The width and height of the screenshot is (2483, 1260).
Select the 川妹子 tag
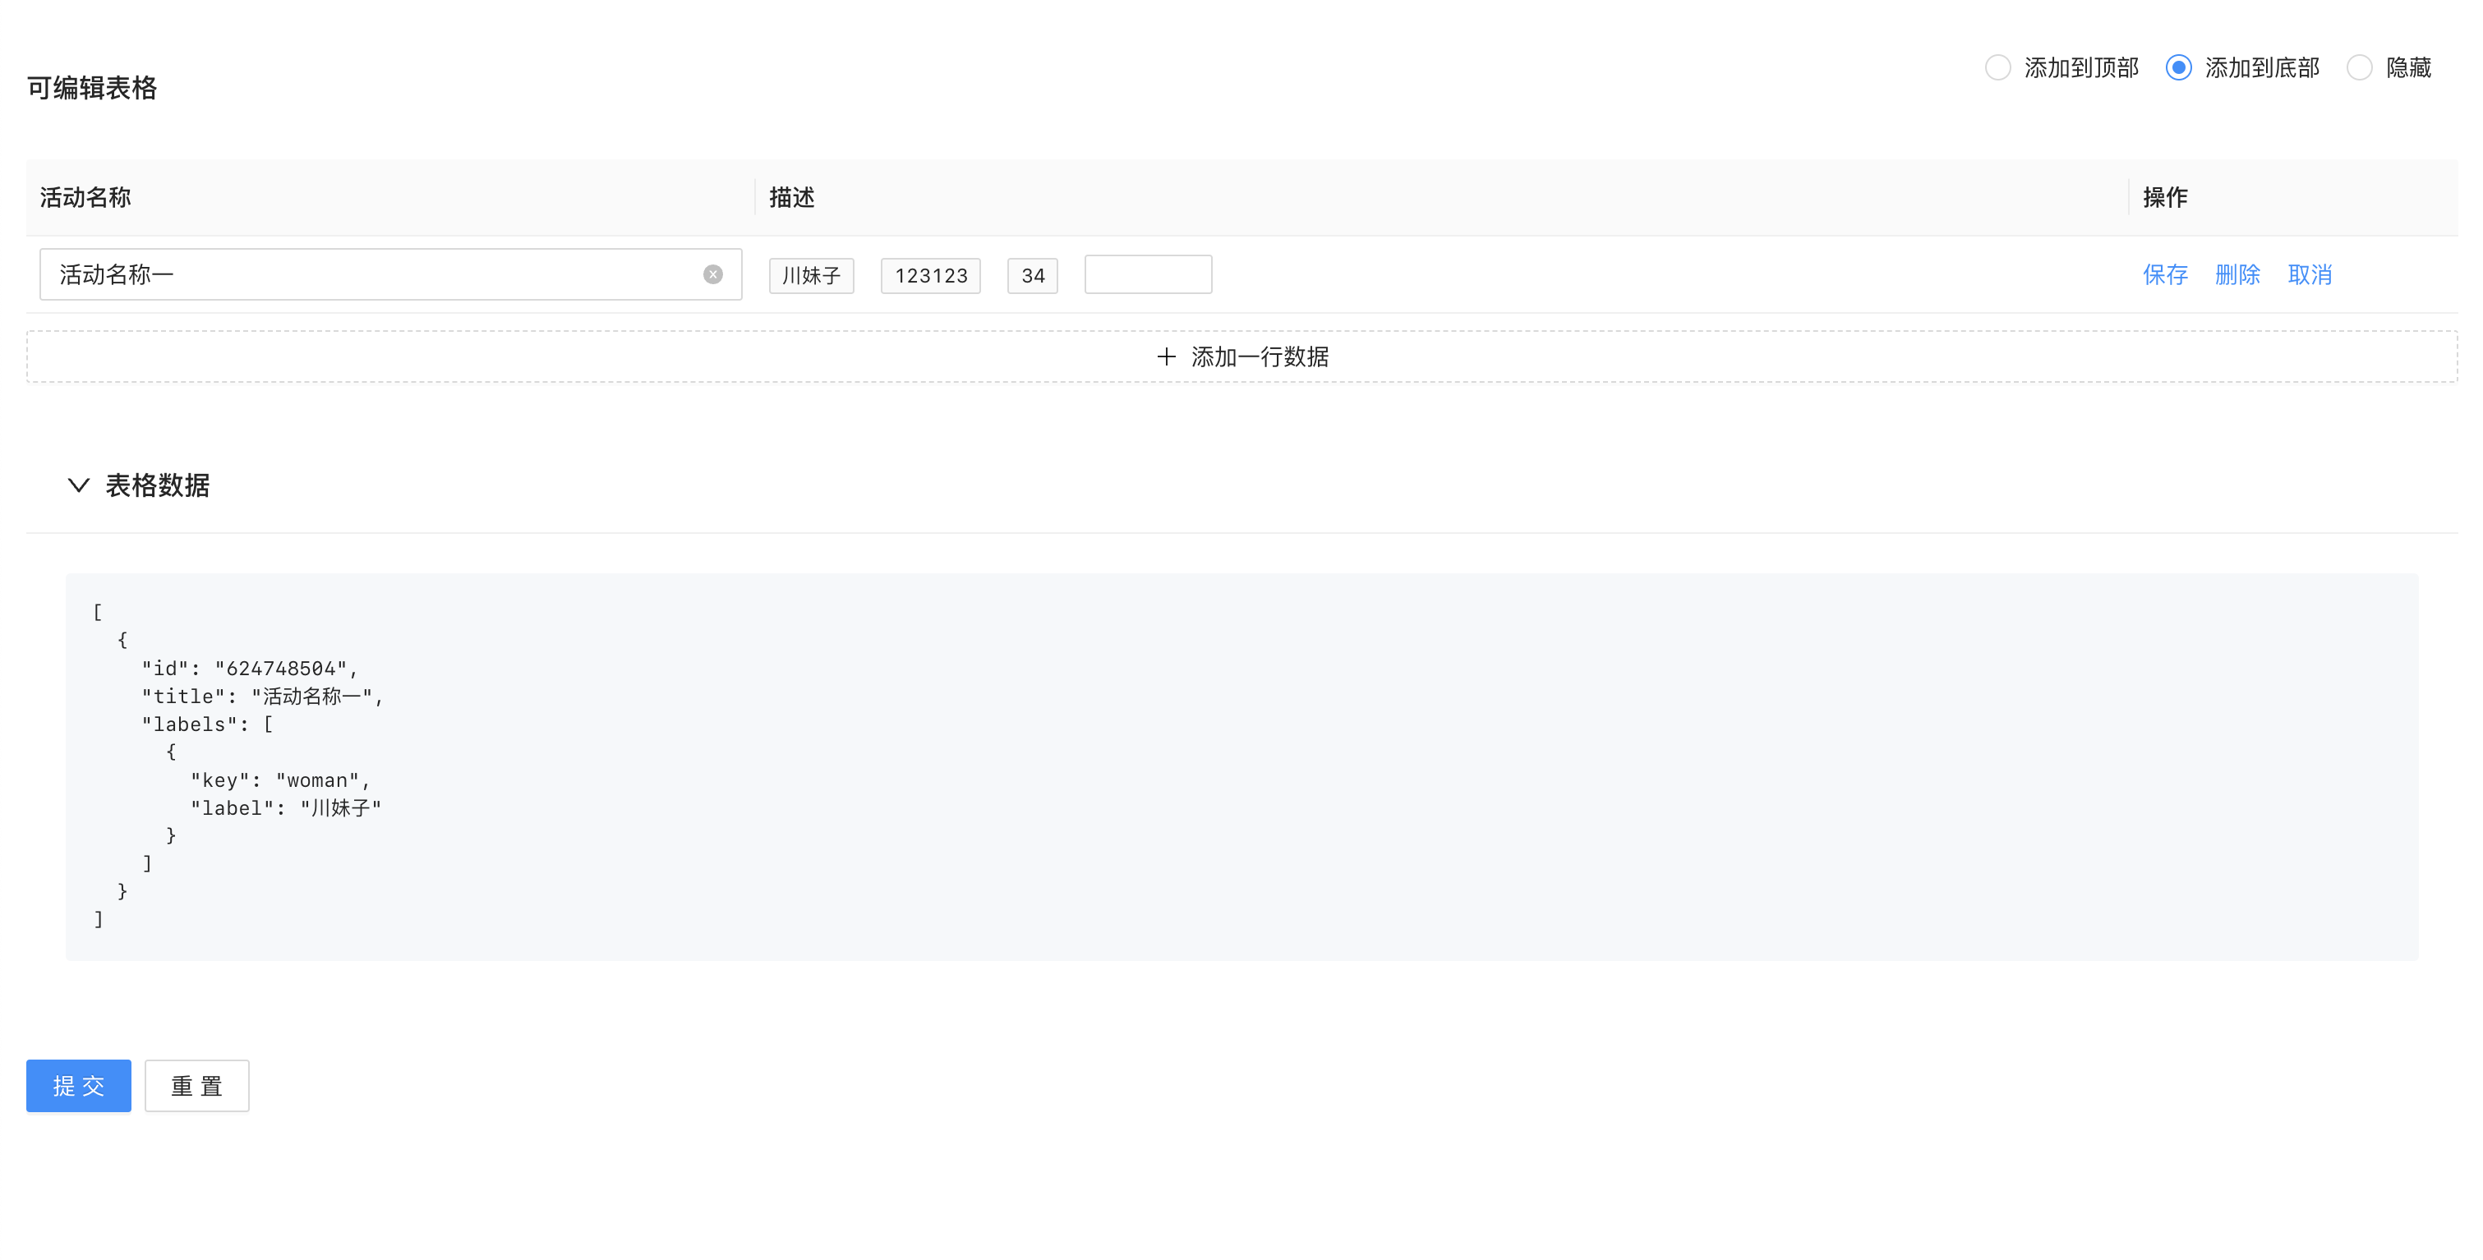[x=811, y=275]
